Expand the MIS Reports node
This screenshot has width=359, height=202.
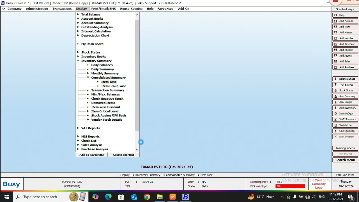[78, 136]
